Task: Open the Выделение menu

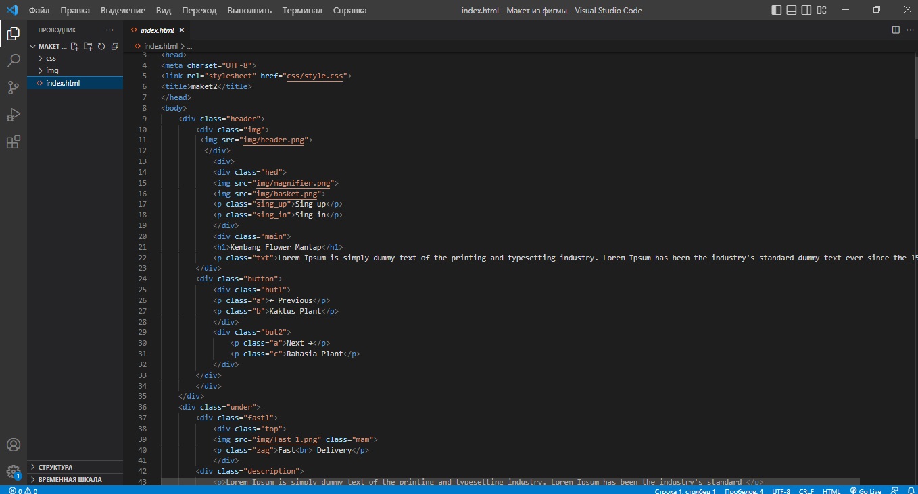Action: 123,11
